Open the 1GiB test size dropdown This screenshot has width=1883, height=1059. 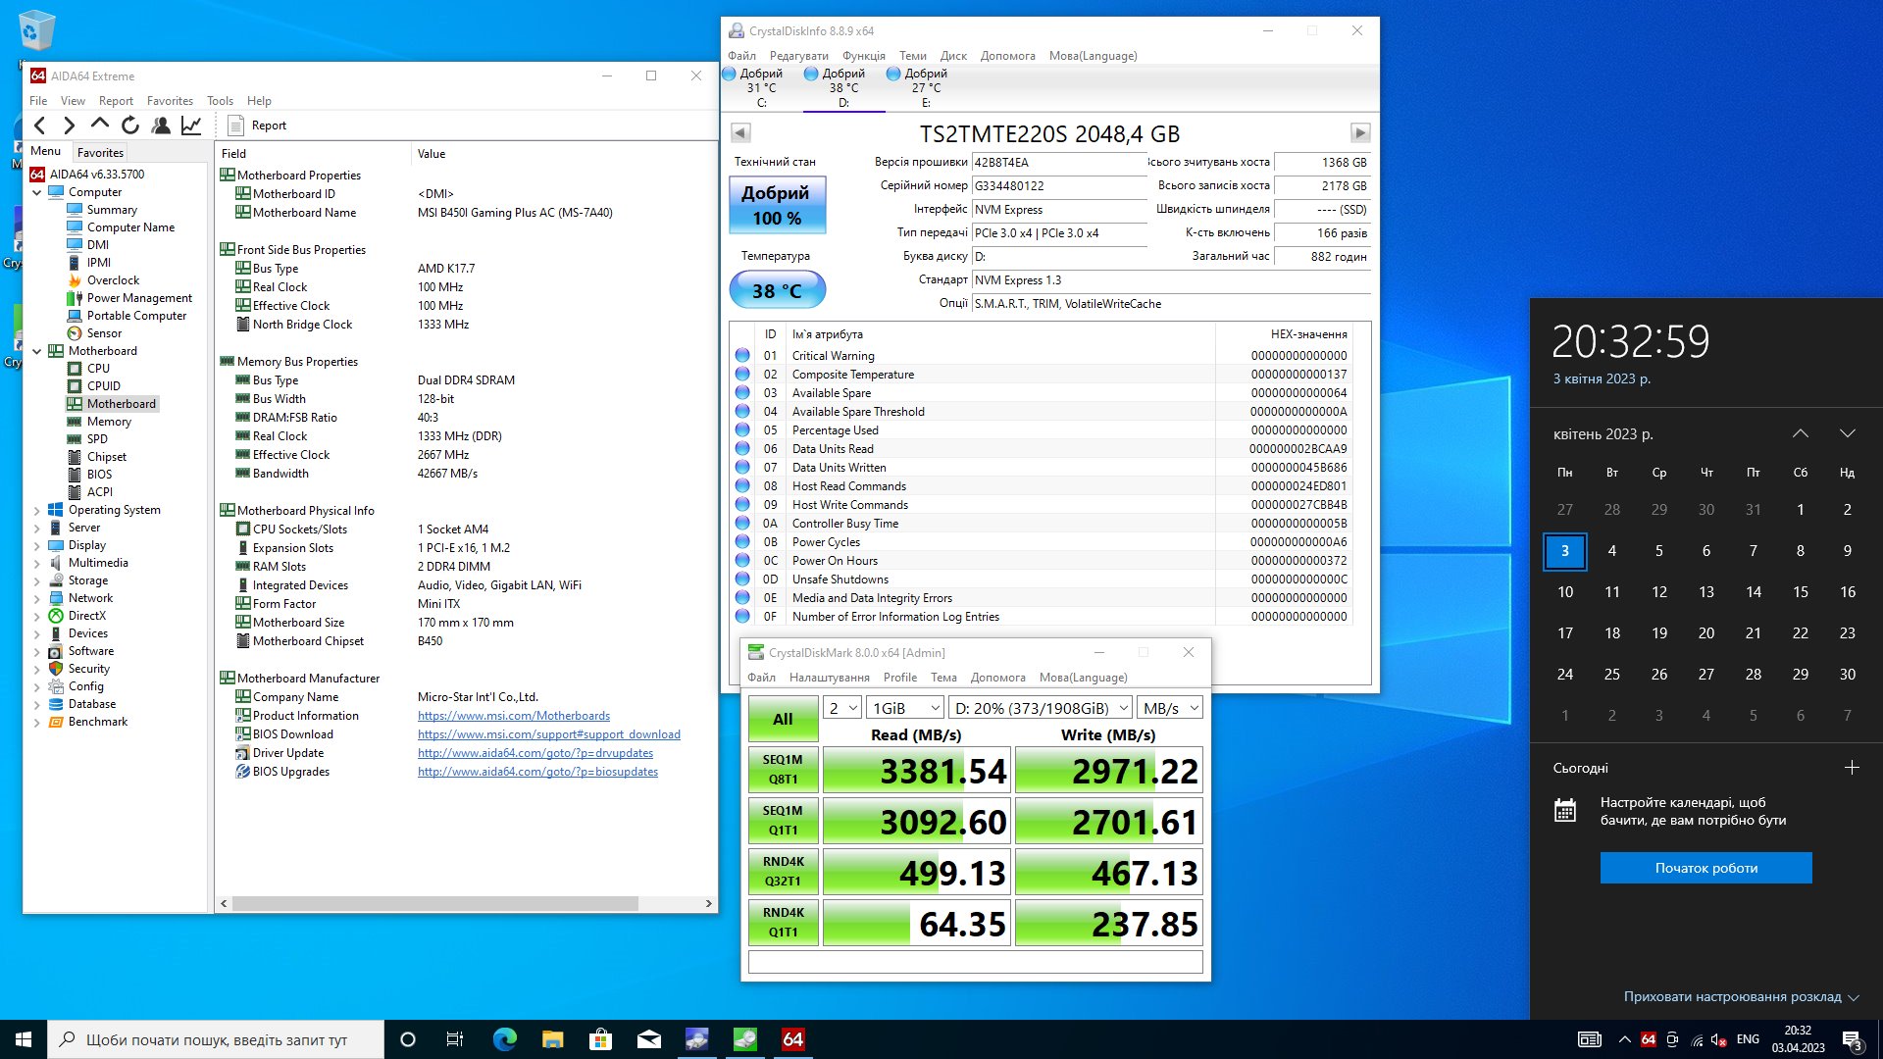pyautogui.click(x=906, y=708)
